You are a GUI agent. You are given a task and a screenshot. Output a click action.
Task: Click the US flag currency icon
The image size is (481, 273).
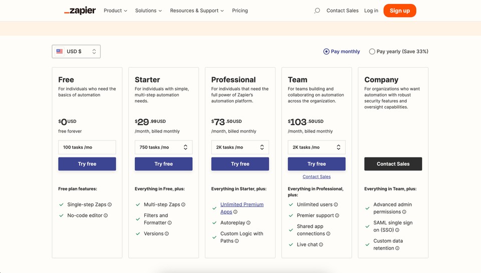point(60,51)
